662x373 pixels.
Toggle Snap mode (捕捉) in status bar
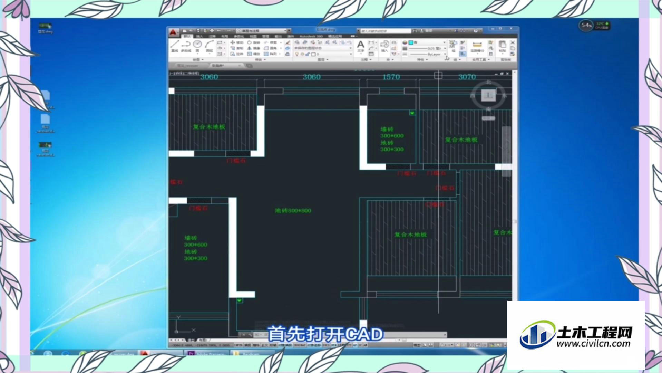pyautogui.click(x=247, y=345)
